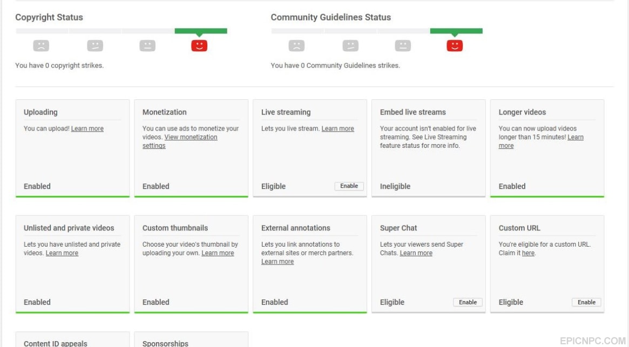Click the frowning gray face under Copyright Status

click(41, 45)
